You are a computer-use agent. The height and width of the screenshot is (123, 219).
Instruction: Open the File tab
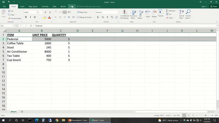4,6
